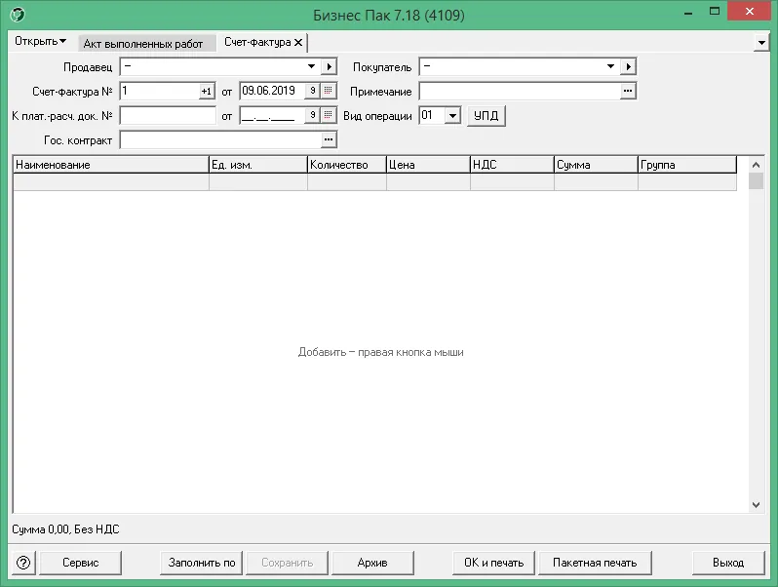778x587 pixels.
Task: Open the Открыть dropdown menu
Action: click(40, 41)
